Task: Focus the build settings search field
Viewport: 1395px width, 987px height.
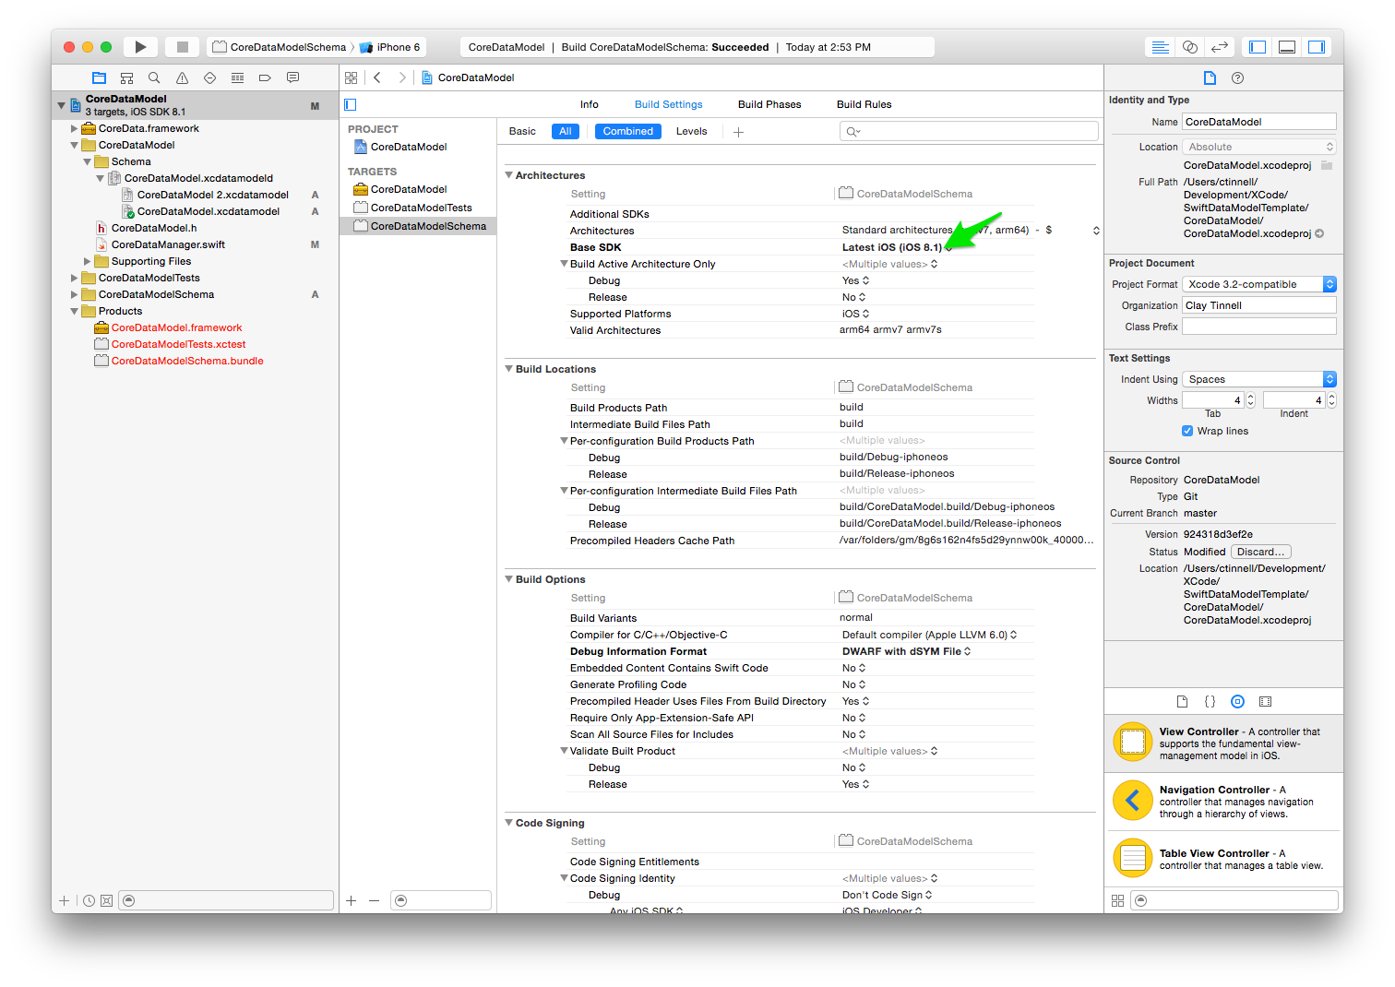Action: coord(969,131)
